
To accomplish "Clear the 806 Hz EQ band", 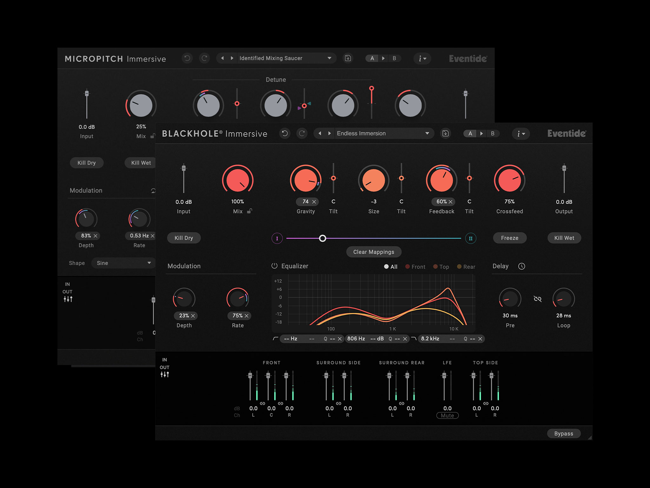I will pos(405,339).
